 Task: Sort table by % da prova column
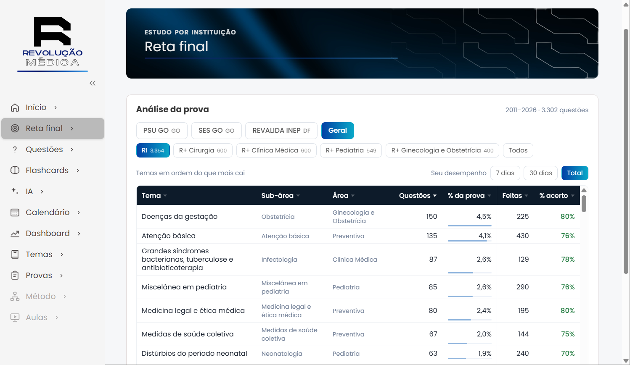click(469, 196)
